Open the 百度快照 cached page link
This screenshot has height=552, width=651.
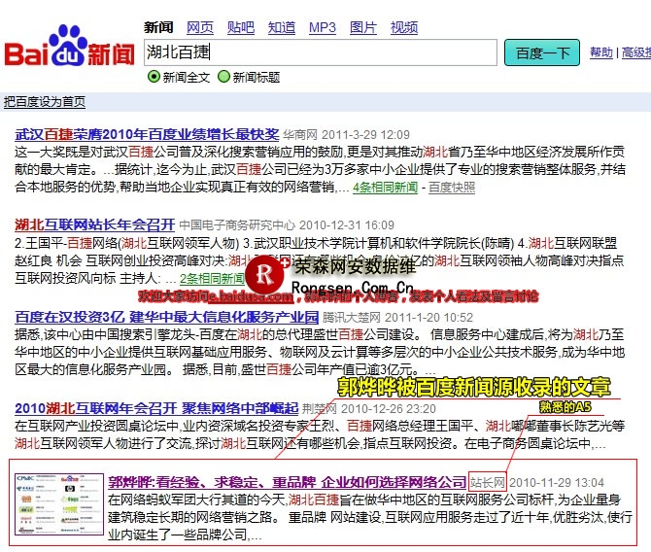point(452,187)
